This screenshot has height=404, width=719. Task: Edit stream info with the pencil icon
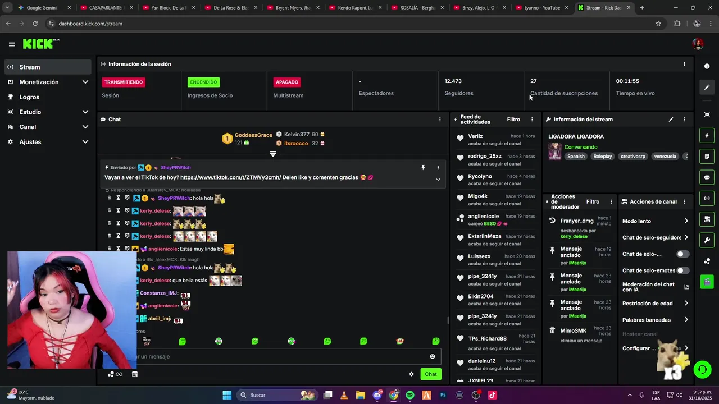pyautogui.click(x=671, y=120)
